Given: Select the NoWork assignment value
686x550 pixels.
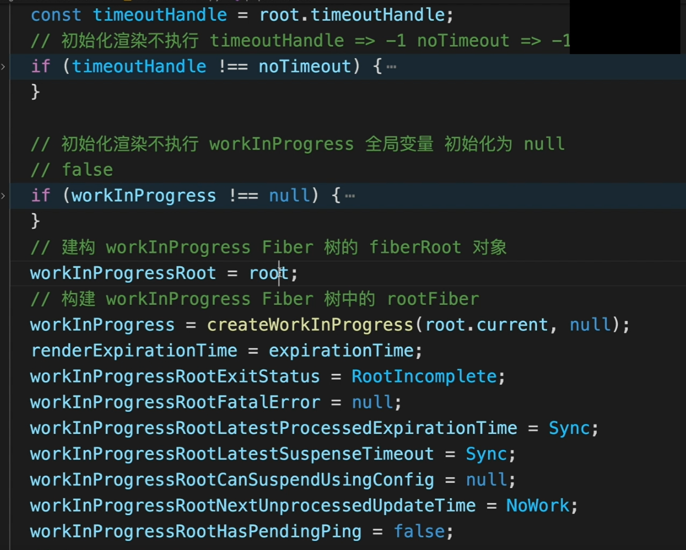Looking at the screenshot, I should (537, 505).
